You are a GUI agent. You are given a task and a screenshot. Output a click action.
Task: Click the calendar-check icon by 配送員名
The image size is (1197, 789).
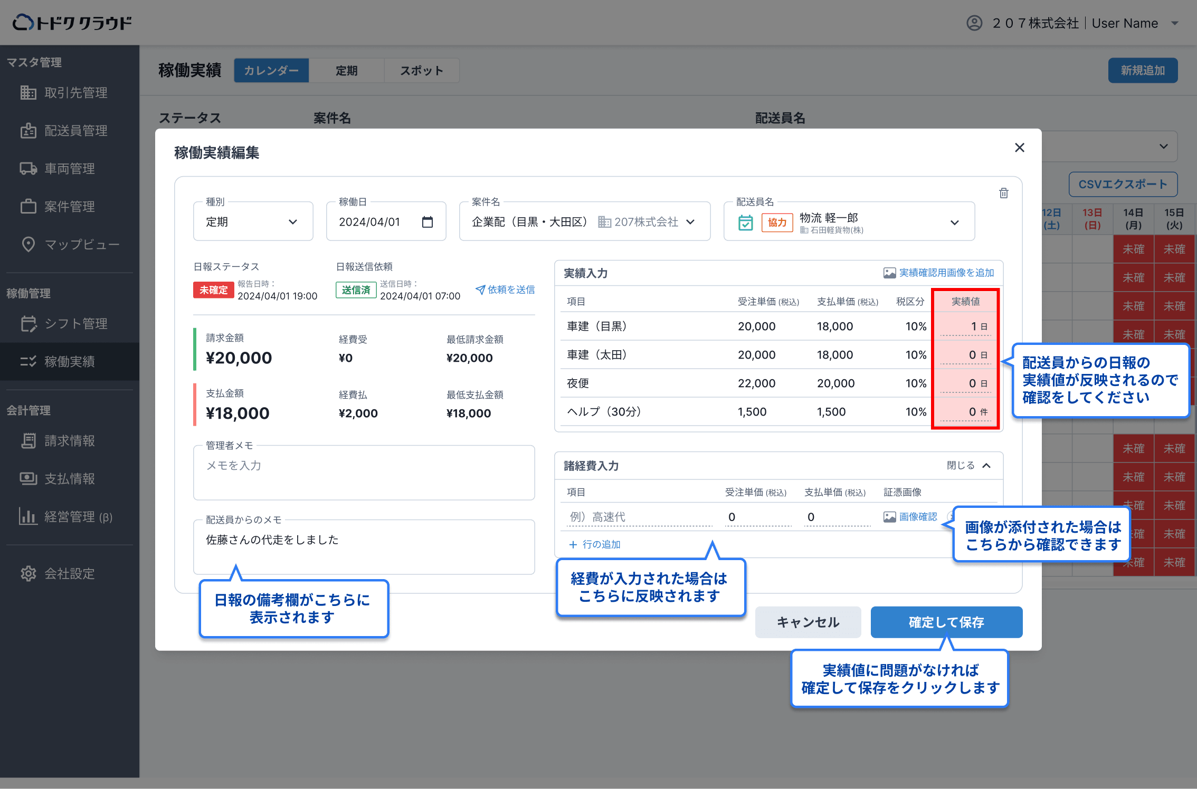pos(745,223)
